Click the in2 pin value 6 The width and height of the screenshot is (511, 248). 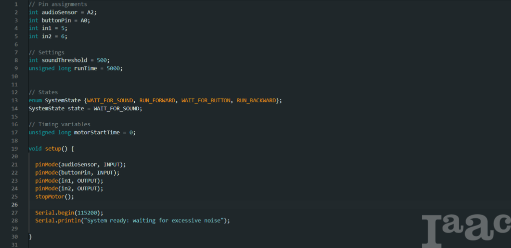click(x=63, y=36)
